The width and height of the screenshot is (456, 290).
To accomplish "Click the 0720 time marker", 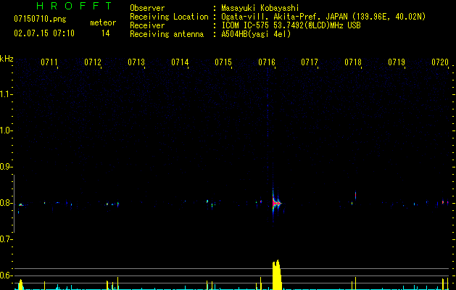I will (440, 62).
